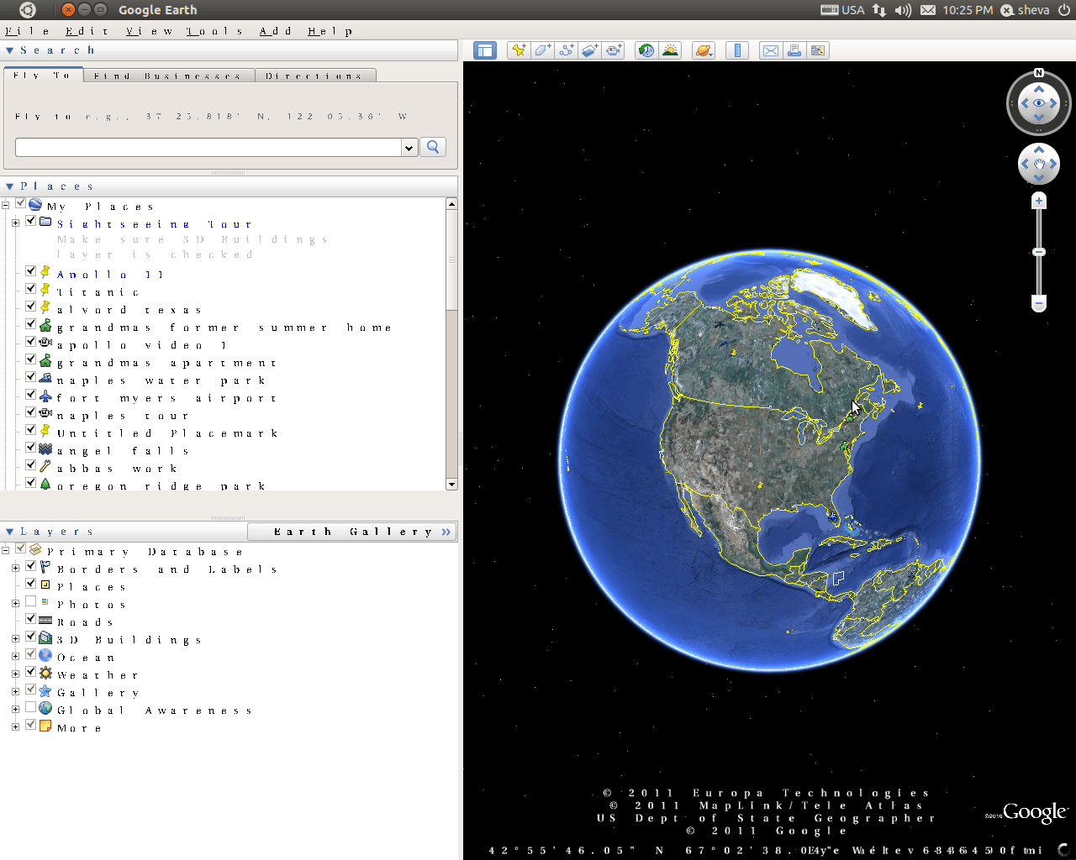Zoom in with the plus button
Image resolution: width=1076 pixels, height=860 pixels.
[1039, 201]
